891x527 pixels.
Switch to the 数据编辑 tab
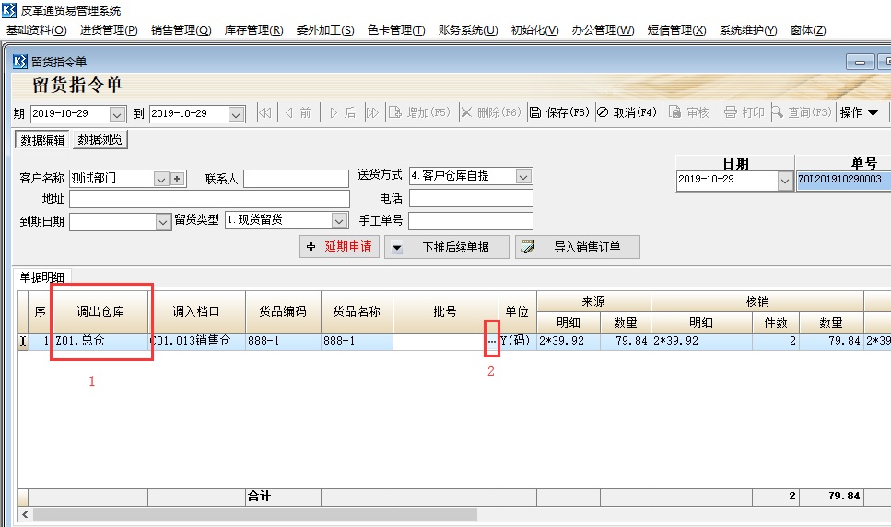[42, 140]
